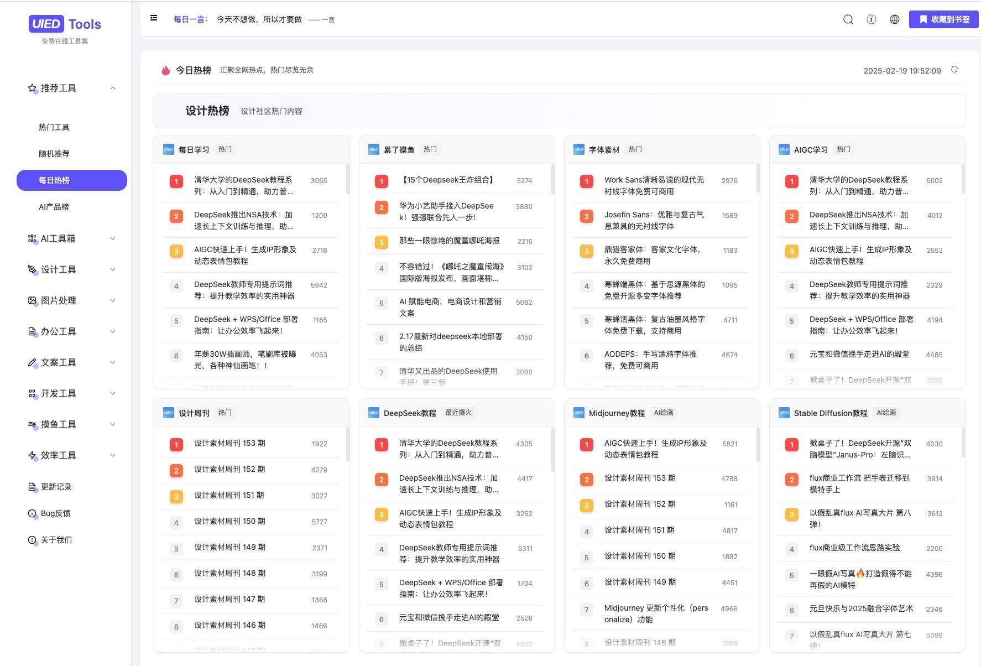Open Midjourney 更新个性化 article
The height and width of the screenshot is (666, 981).
[x=656, y=613]
